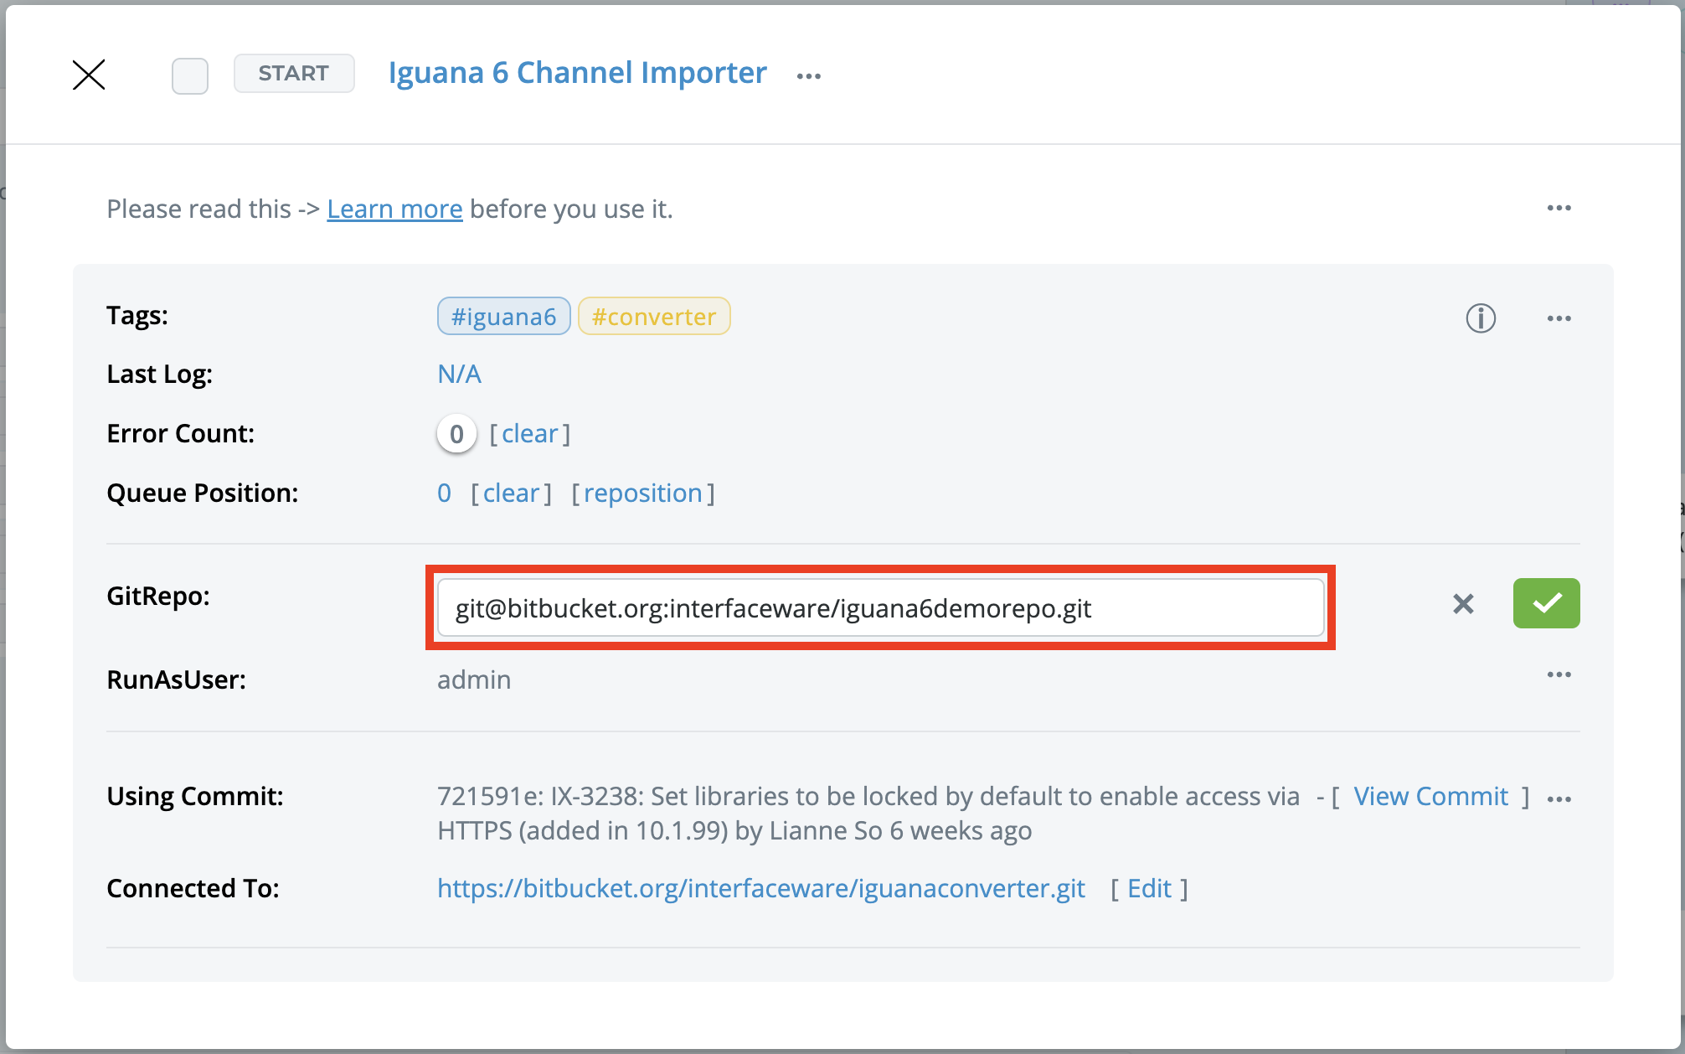The width and height of the screenshot is (1685, 1054).
Task: Confirm the GitRepo value with the green checkmark
Action: point(1546,603)
